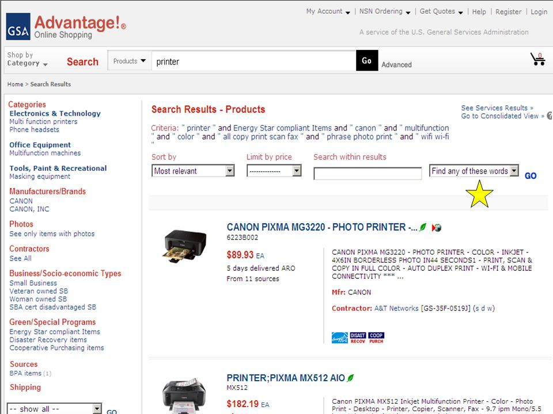Screen dimensions: 553x414
Task: Open the Limit by price dropdown
Action: coord(274,171)
